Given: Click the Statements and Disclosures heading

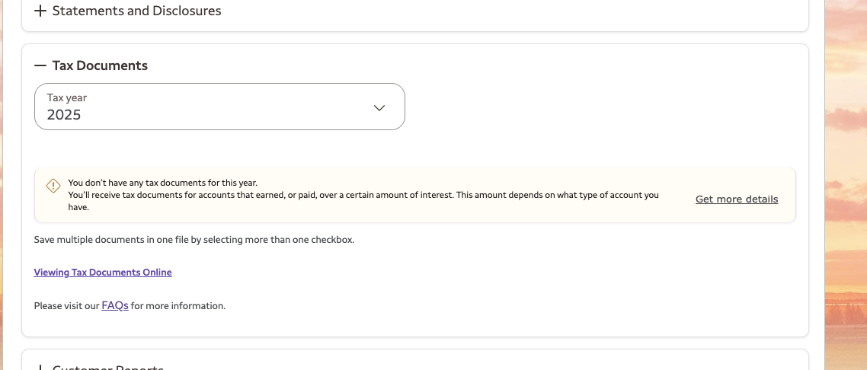Looking at the screenshot, I should (136, 11).
